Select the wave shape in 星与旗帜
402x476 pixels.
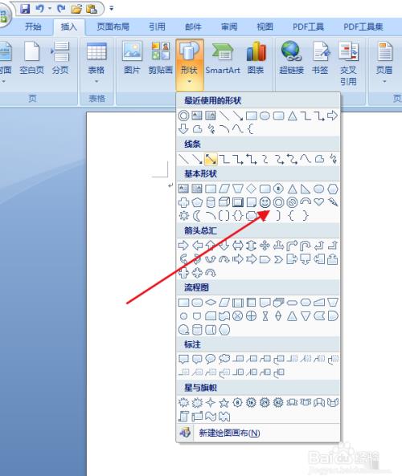pos(211,416)
